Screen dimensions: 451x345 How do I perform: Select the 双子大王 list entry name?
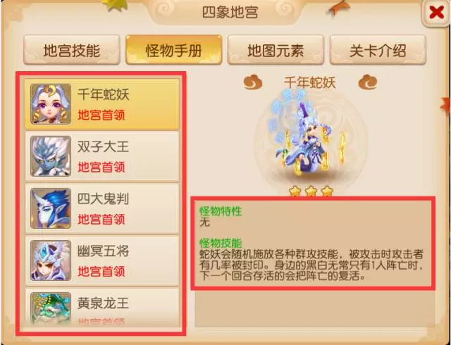(x=103, y=147)
